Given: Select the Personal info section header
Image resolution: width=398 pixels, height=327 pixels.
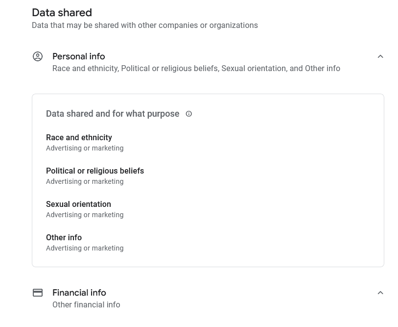Looking at the screenshot, I should (78, 56).
